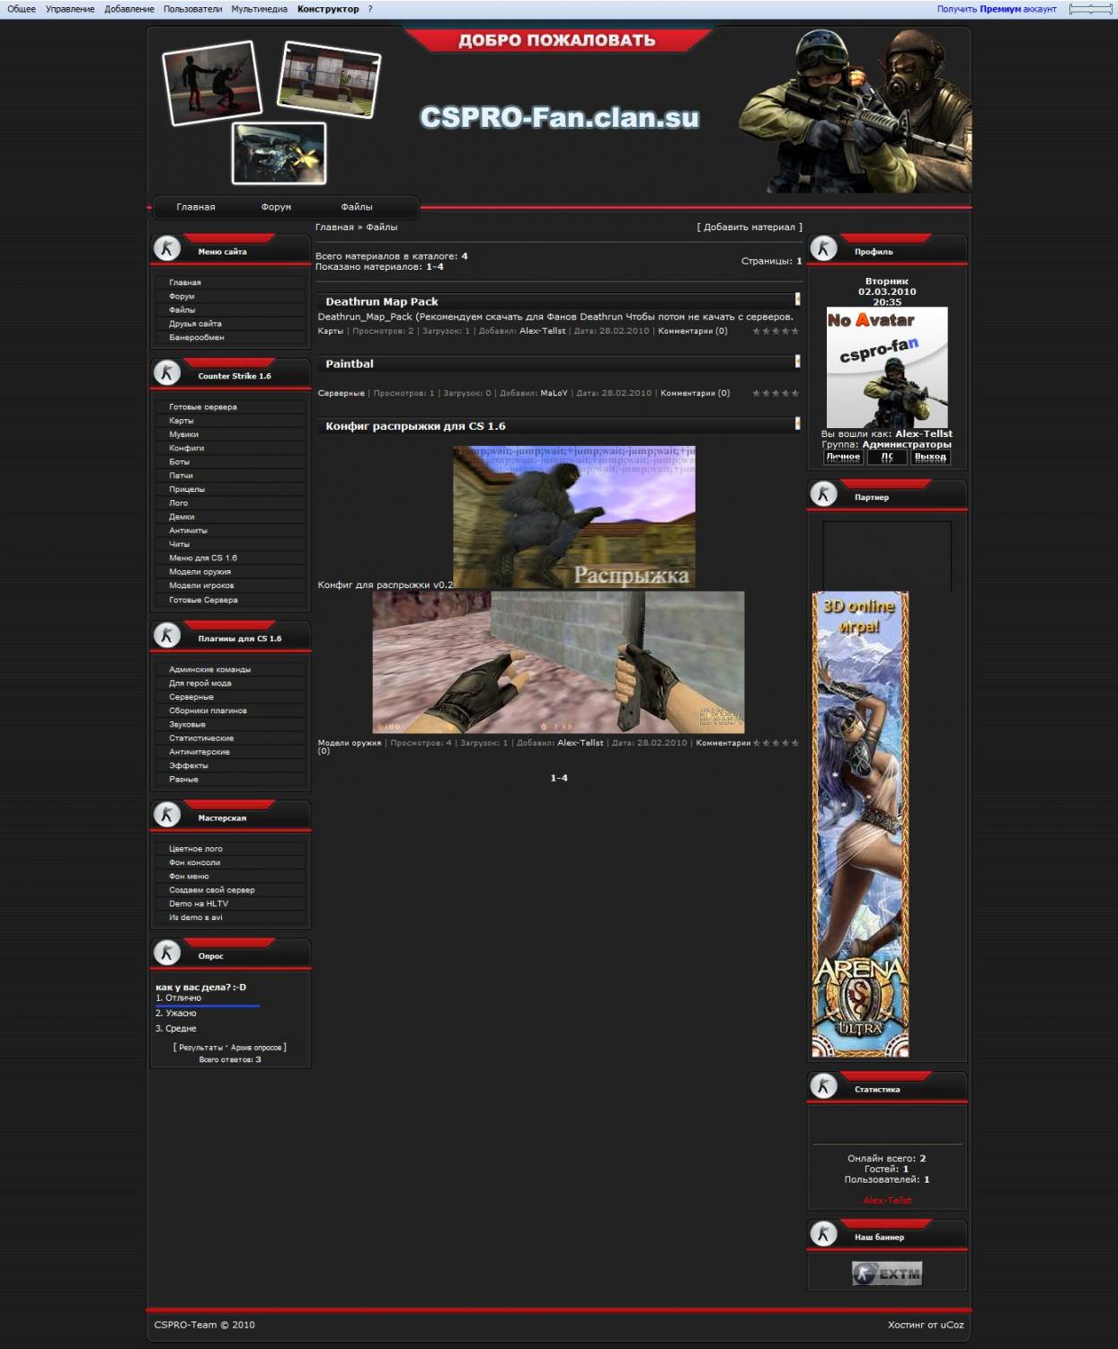This screenshot has height=1349, width=1118.
Task: Open Alex-Tellst in the online users list
Action: 887,1201
